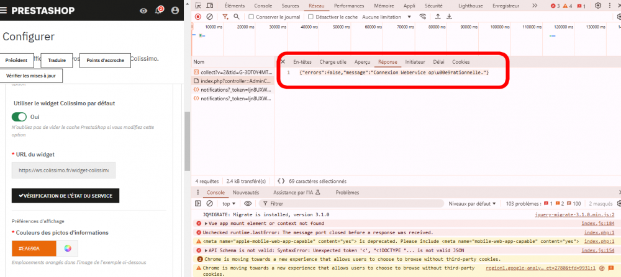The width and height of the screenshot is (621, 277).
Task: Open DevTools settings gear
Action: [598, 6]
